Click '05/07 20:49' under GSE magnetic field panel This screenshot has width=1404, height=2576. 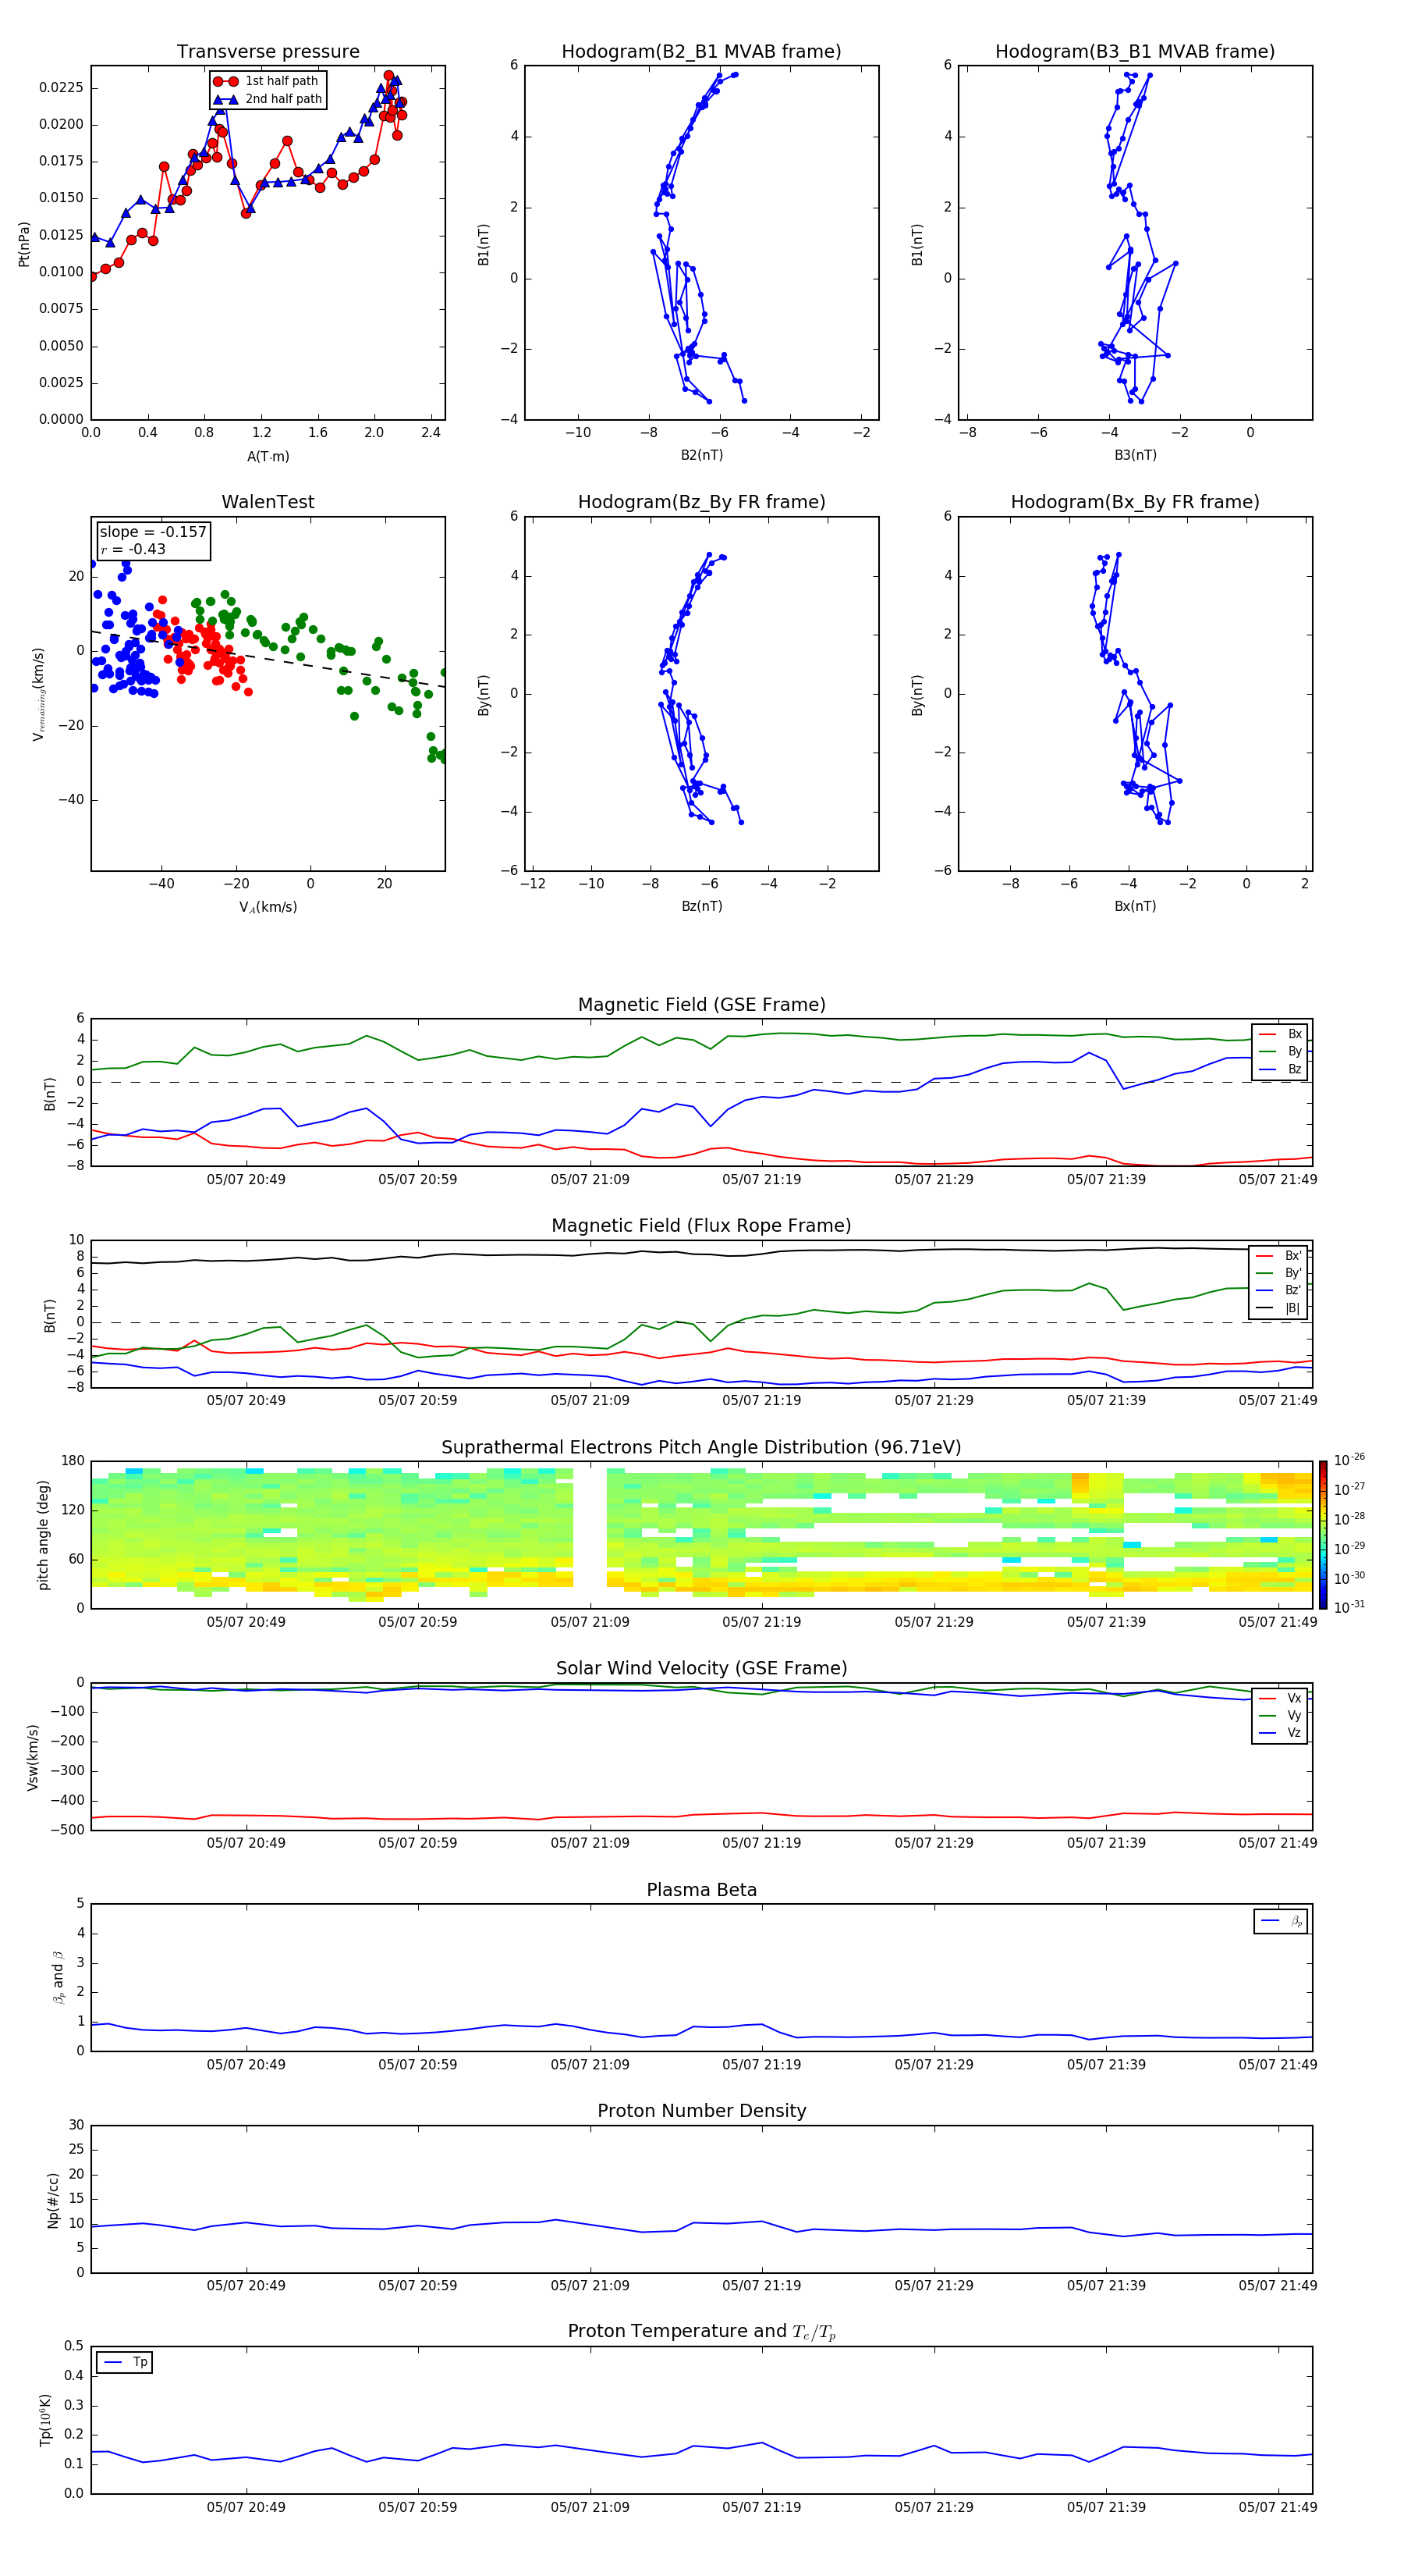246,1180
